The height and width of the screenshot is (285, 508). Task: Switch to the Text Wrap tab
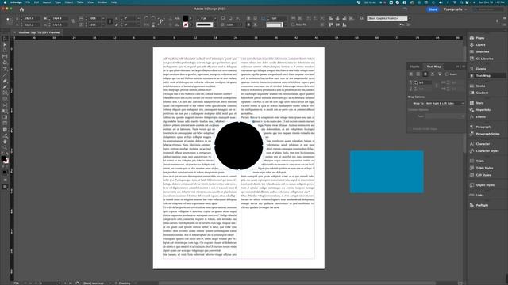click(433, 66)
